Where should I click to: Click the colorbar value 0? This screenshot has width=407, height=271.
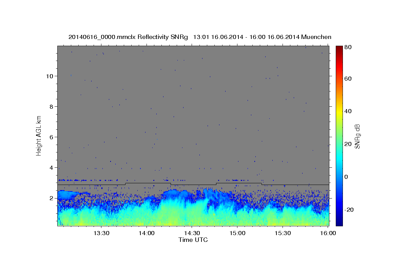346,177
